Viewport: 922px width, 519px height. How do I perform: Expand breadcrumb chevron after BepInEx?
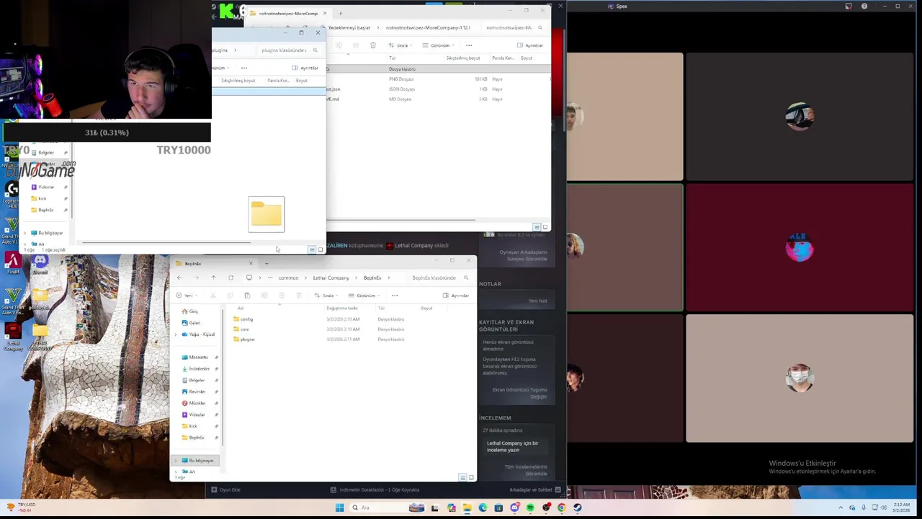point(389,278)
